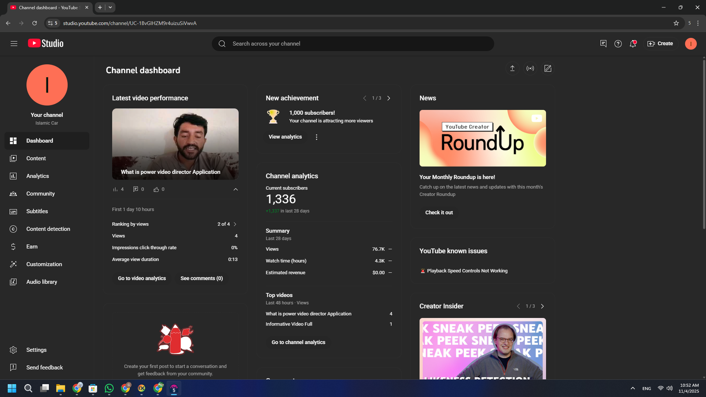Screen dimensions: 706x397
Task: Open the notifications bell icon
Action: 633,44
